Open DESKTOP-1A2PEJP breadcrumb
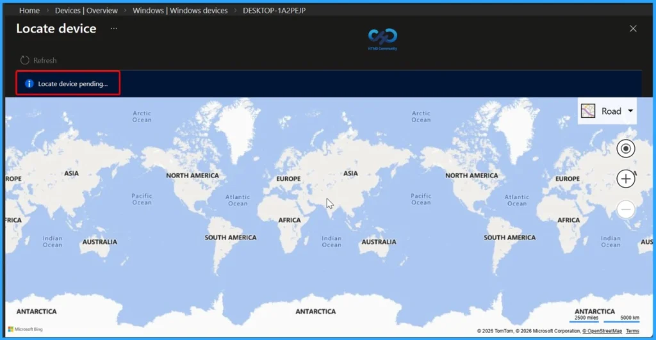This screenshot has height=340, width=656. click(x=274, y=10)
